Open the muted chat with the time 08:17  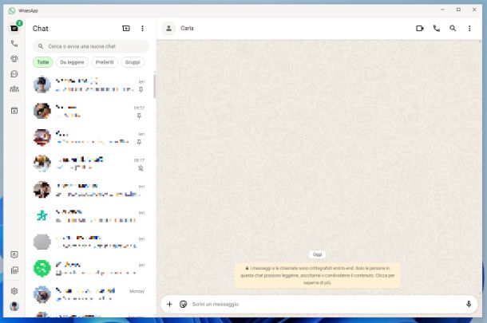90,163
